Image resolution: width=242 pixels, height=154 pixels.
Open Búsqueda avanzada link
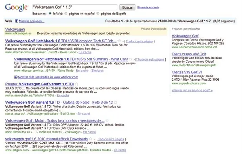coord(148,7)
